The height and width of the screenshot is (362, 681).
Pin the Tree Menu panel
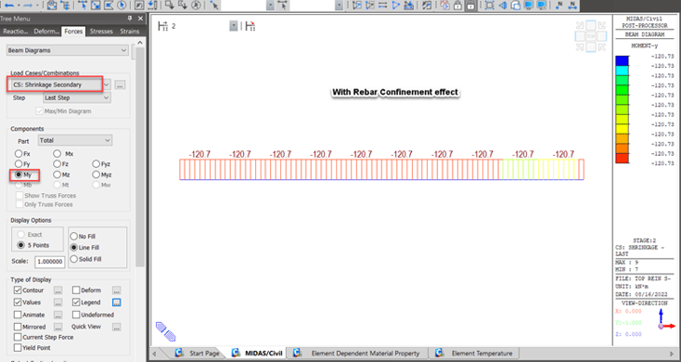click(x=130, y=19)
